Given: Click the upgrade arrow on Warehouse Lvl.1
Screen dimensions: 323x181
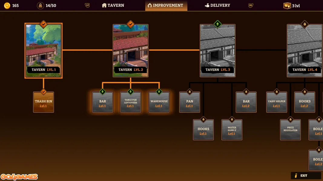Looking at the screenshot, I should point(159,91).
